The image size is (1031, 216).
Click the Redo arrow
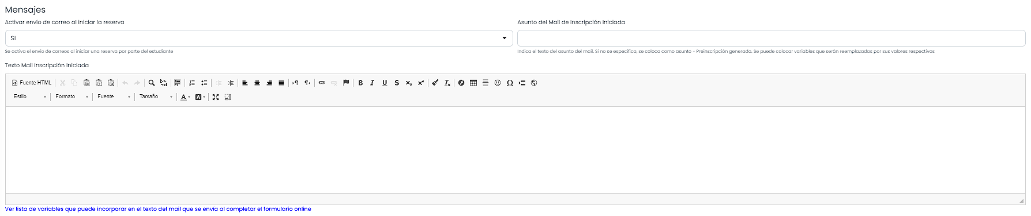[x=137, y=83]
